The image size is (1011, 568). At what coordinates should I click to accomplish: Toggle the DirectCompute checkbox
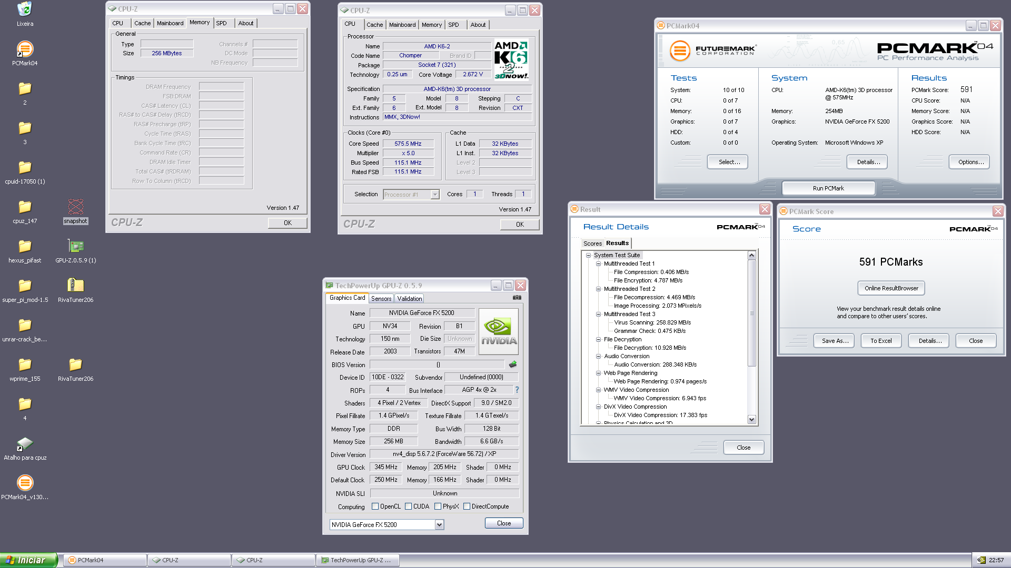(467, 506)
